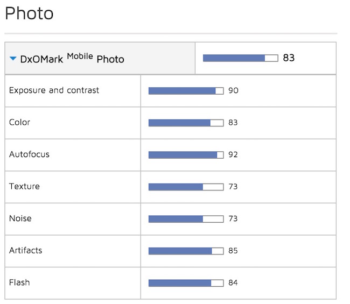
Task: Click the Color score bar
Action: click(186, 123)
